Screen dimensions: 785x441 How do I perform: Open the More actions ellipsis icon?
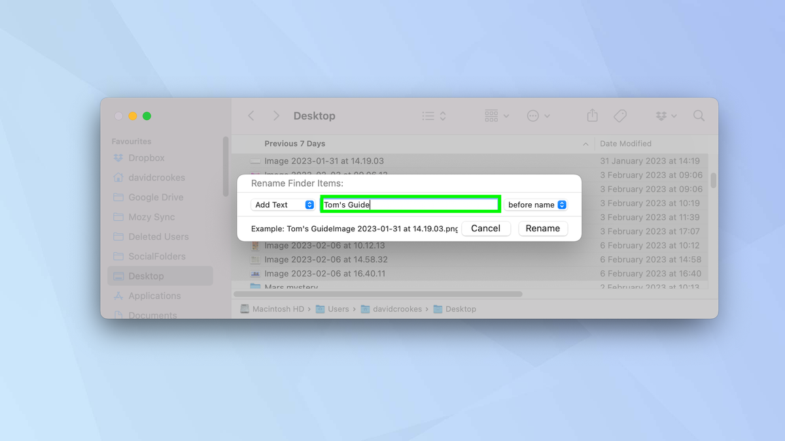[534, 115]
